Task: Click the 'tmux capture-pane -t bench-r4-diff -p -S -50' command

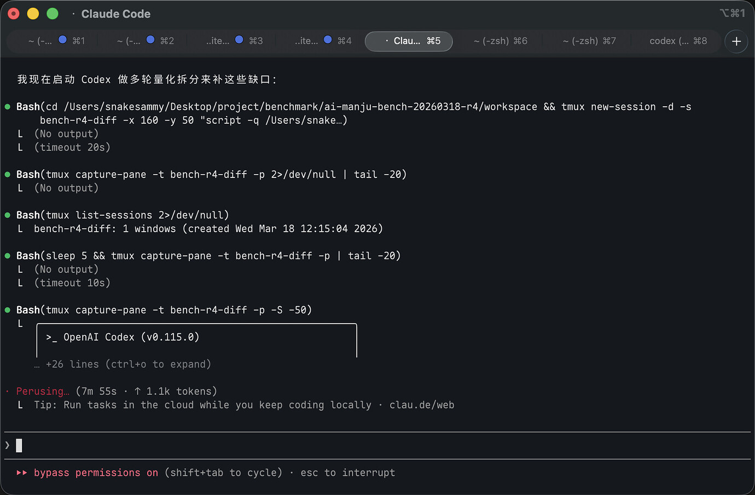Action: pyautogui.click(x=176, y=310)
